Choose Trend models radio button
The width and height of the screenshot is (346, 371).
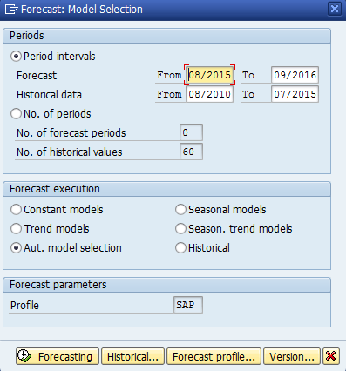16,229
